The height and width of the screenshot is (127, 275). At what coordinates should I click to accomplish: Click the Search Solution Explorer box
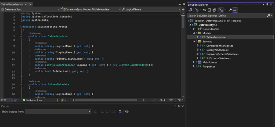coord(227,16)
